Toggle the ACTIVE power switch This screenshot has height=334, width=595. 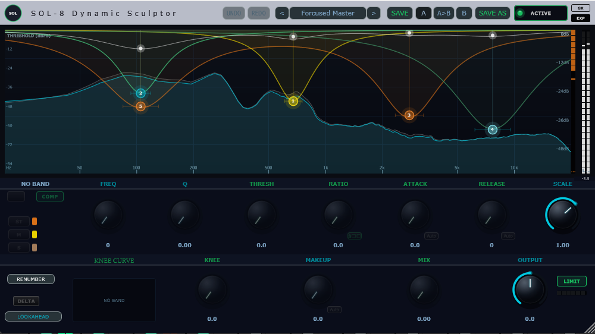(x=541, y=13)
